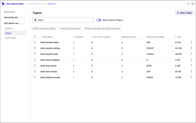
Task: Open Brokers in the sidebar
Action: point(9,28)
